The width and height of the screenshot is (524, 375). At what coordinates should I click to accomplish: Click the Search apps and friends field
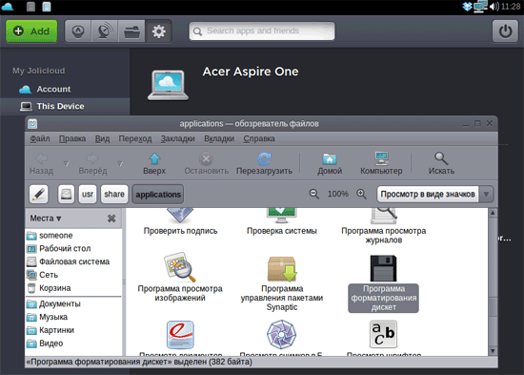click(262, 31)
